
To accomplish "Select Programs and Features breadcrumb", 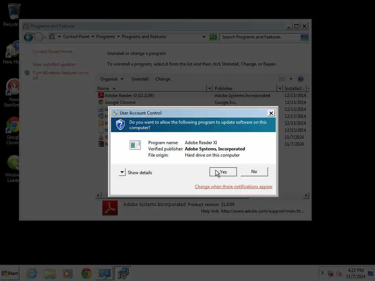I will 144,37.
